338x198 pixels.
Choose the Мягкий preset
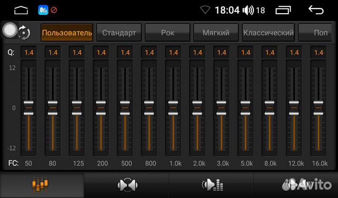click(x=216, y=33)
